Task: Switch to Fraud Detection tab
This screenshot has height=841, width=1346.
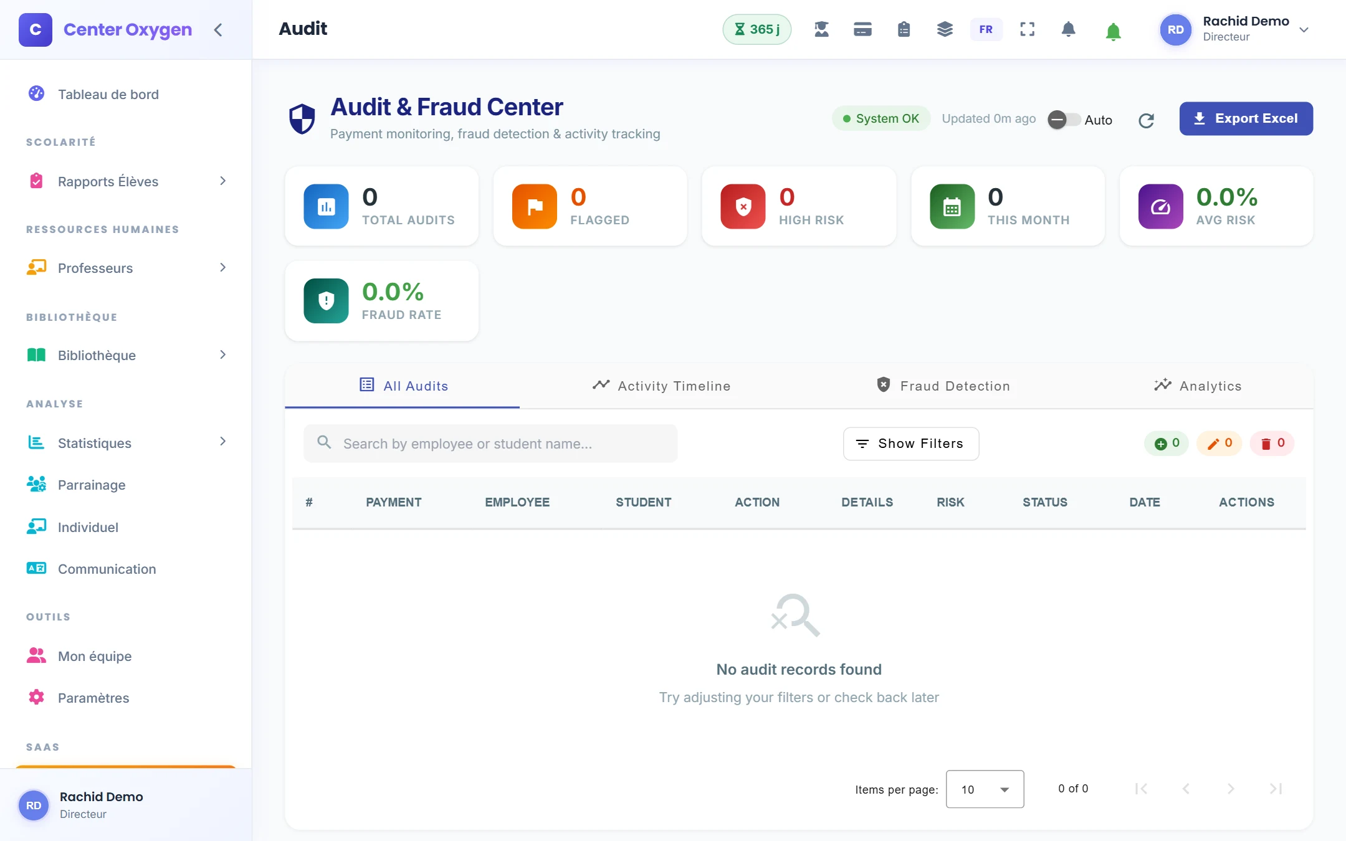Action: tap(943, 386)
